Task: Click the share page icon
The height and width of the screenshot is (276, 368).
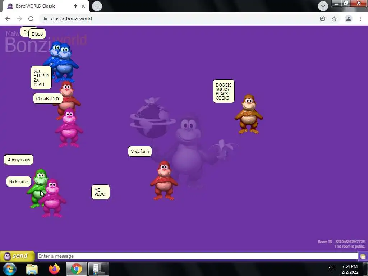Action: coord(323,19)
